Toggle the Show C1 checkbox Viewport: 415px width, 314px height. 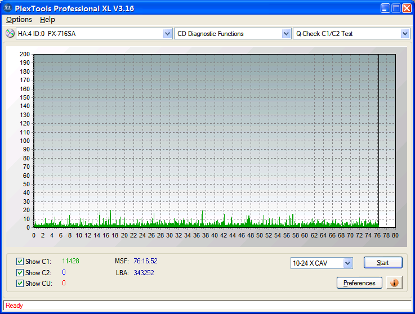pos(20,262)
